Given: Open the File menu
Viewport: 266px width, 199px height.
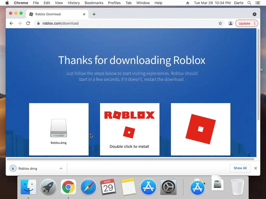Looking at the screenshot, I should [x=36, y=3].
